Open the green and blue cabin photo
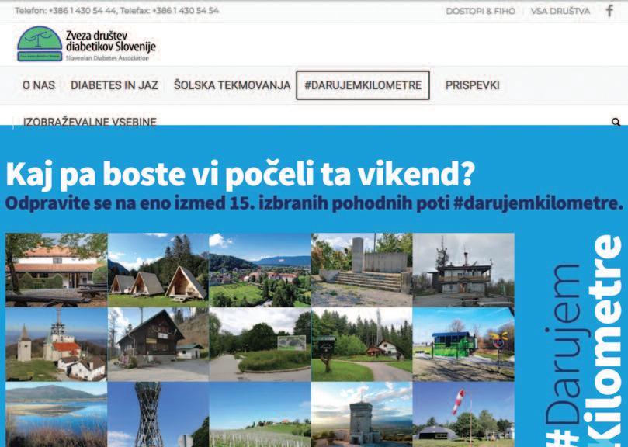The height and width of the screenshot is (447, 628). pyautogui.click(x=463, y=345)
